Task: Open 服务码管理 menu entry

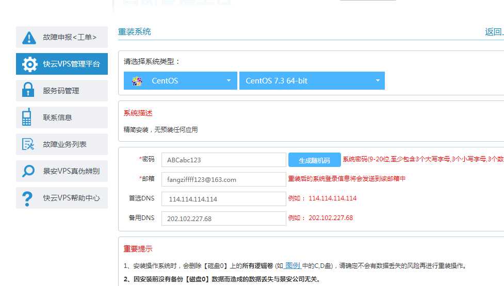Action: click(x=62, y=91)
